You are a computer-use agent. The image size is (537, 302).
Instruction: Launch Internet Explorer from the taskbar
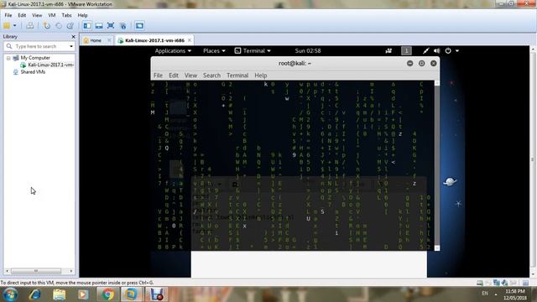(x=35, y=294)
